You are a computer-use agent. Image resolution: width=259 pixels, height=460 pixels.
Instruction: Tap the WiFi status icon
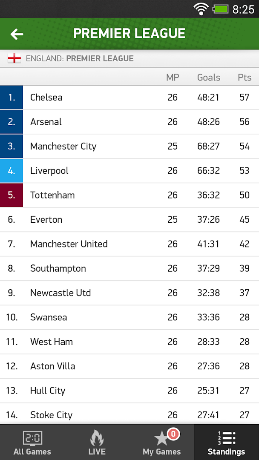tap(200, 9)
